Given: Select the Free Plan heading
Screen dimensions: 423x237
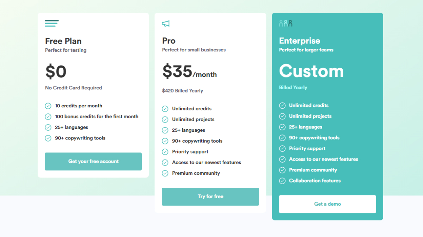Looking at the screenshot, I should 63,41.
